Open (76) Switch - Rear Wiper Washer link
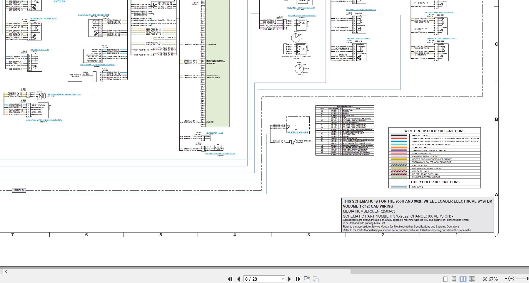Screen dimensions: 529x283 [x=301, y=8]
